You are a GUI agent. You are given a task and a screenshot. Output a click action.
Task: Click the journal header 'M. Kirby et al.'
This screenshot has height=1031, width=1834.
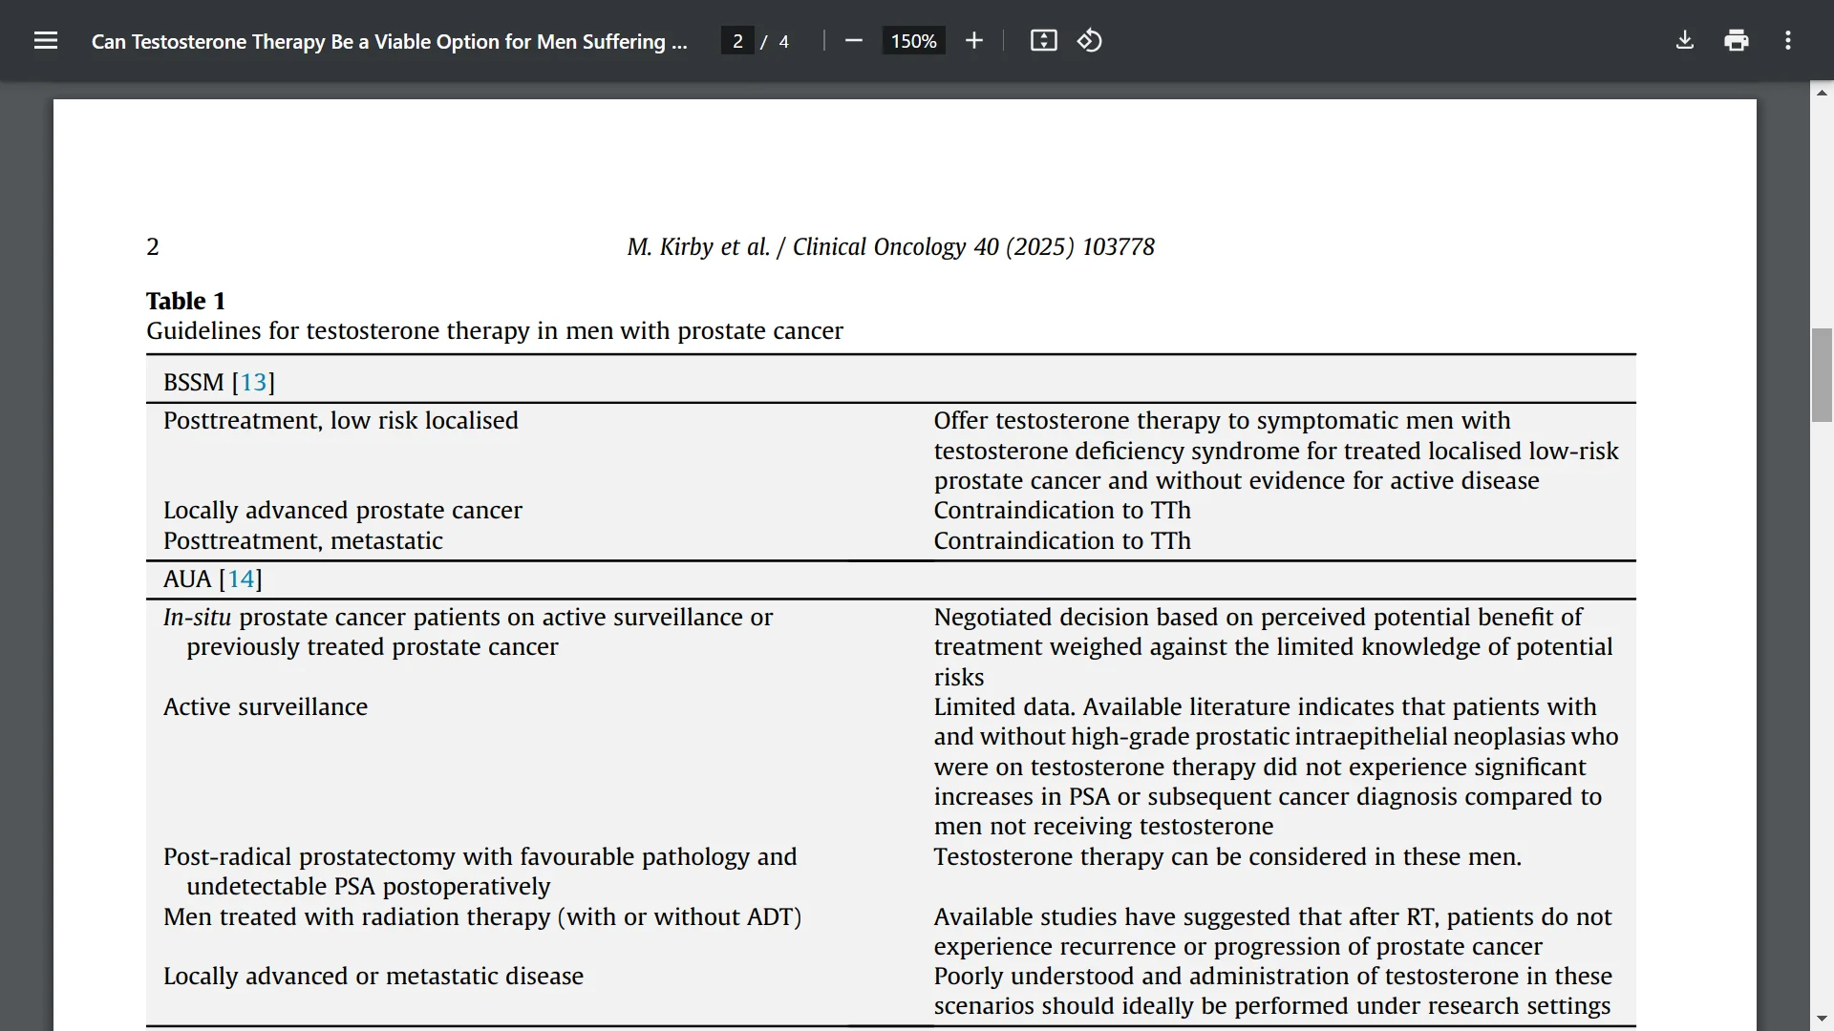point(890,247)
